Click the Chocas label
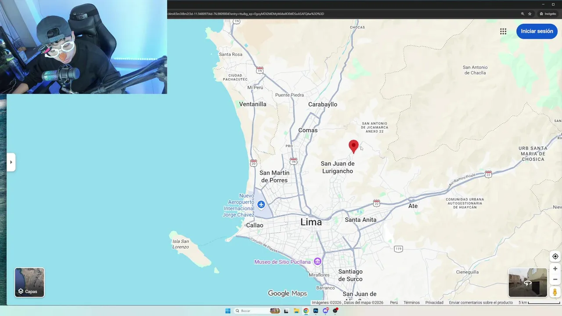 [357, 27]
